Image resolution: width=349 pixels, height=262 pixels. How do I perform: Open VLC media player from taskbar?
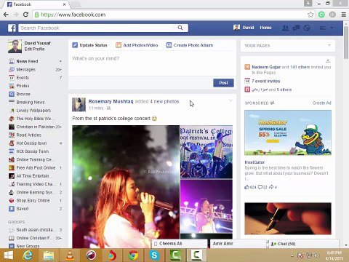[x=70, y=255]
